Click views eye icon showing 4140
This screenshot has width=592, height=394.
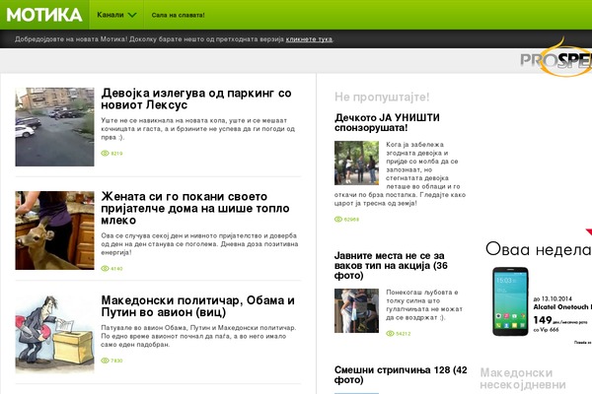[x=106, y=268]
